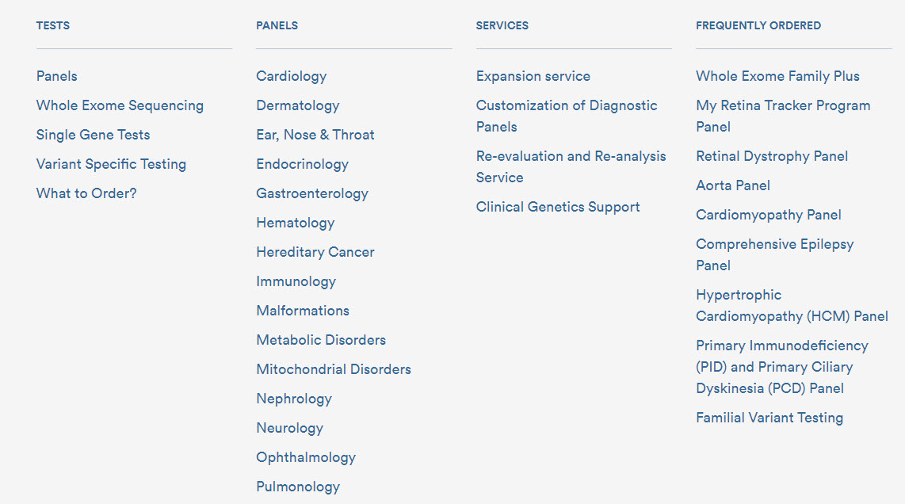
Task: Go to Variant Specific Testing
Action: pos(111,164)
